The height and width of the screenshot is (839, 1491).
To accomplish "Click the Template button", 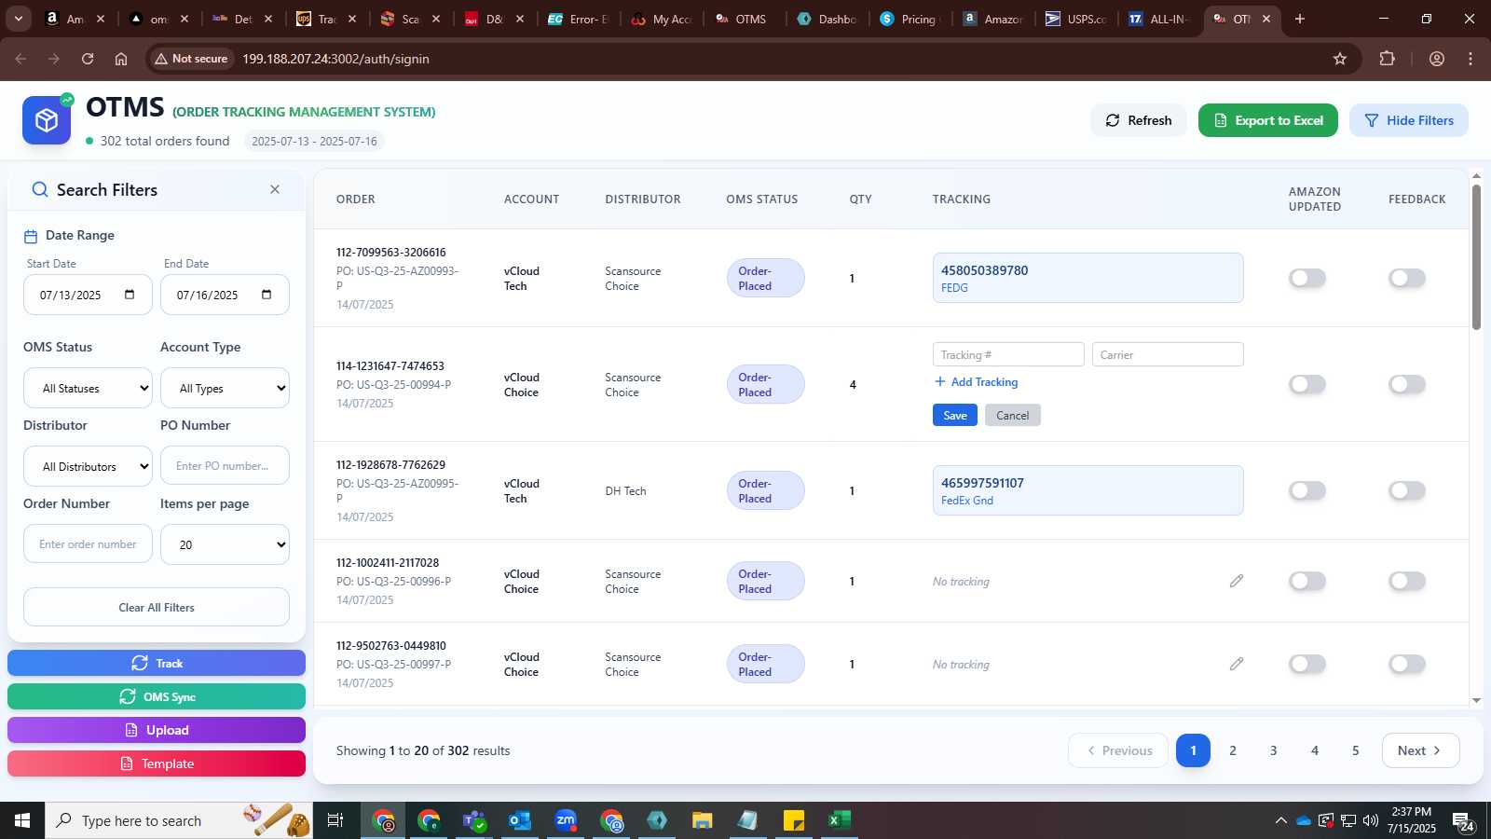I will tap(157, 763).
